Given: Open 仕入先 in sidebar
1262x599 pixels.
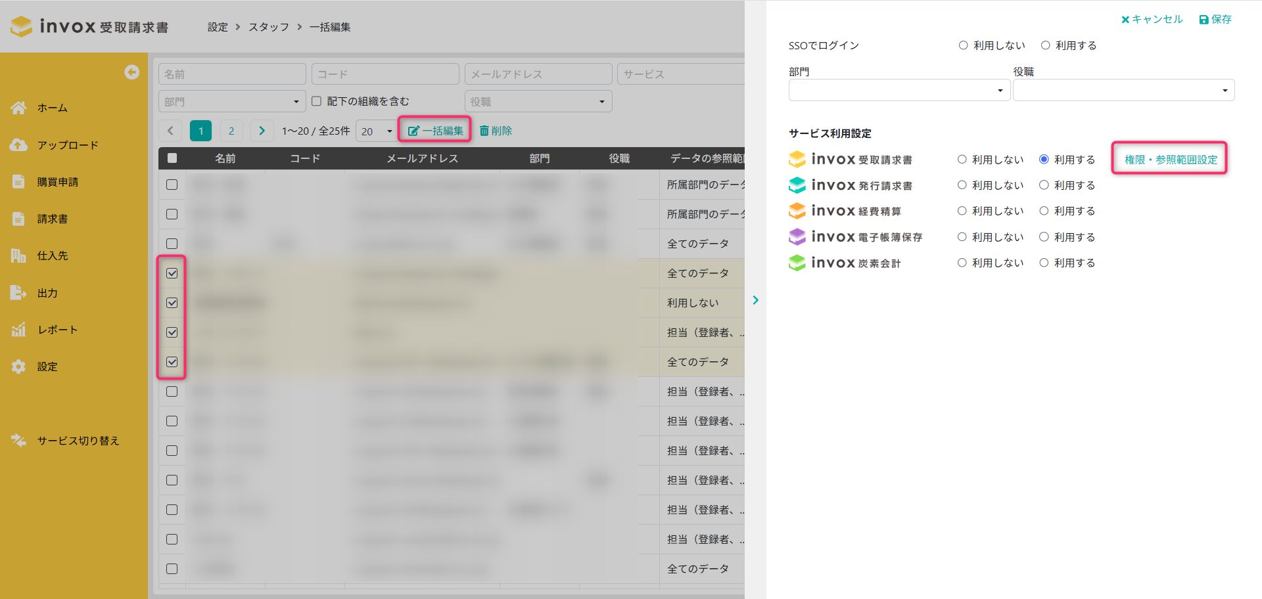Looking at the screenshot, I should [53, 255].
